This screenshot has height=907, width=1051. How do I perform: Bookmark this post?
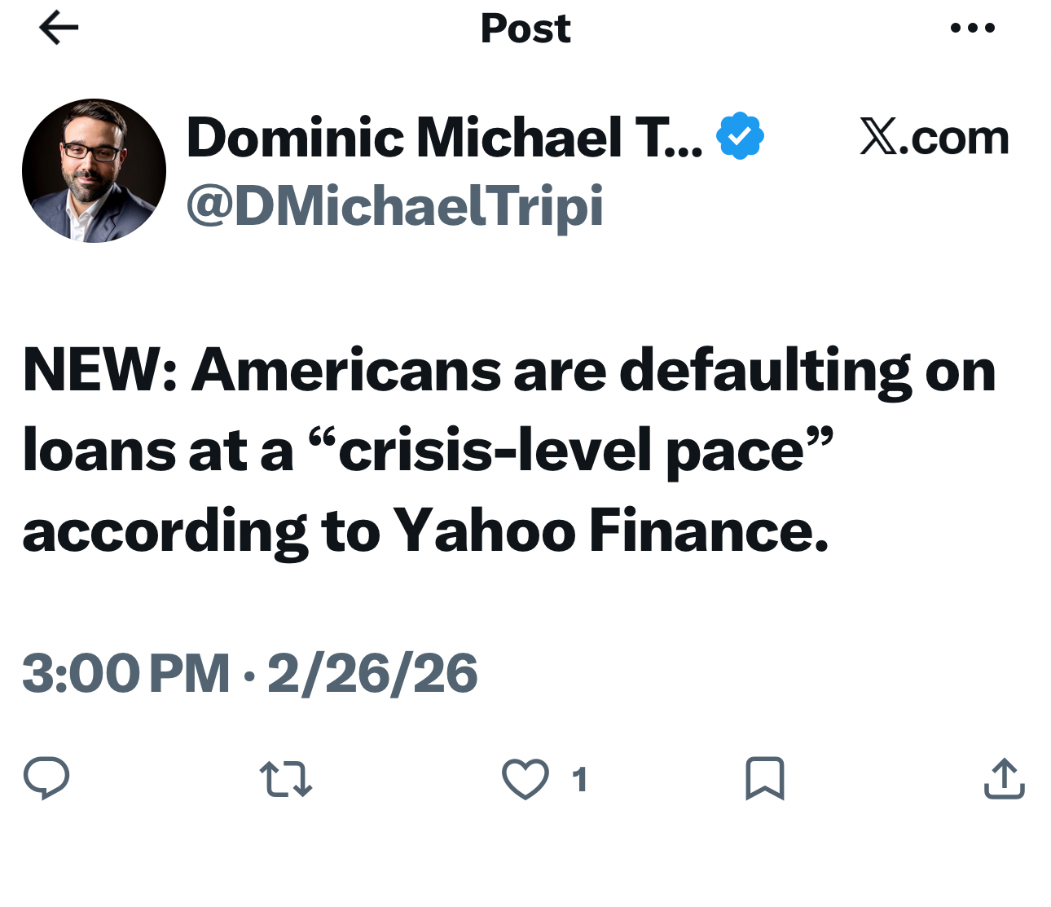click(x=764, y=778)
